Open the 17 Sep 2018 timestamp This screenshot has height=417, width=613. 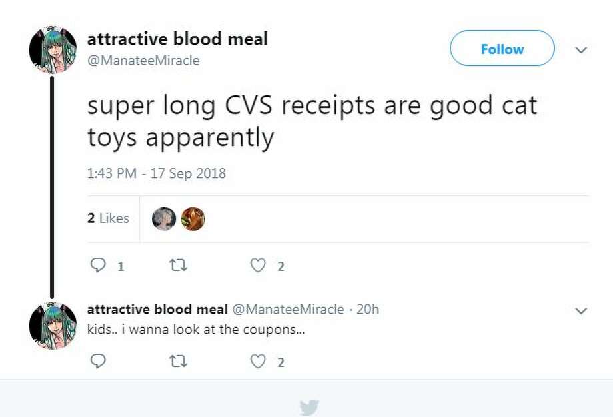click(157, 173)
